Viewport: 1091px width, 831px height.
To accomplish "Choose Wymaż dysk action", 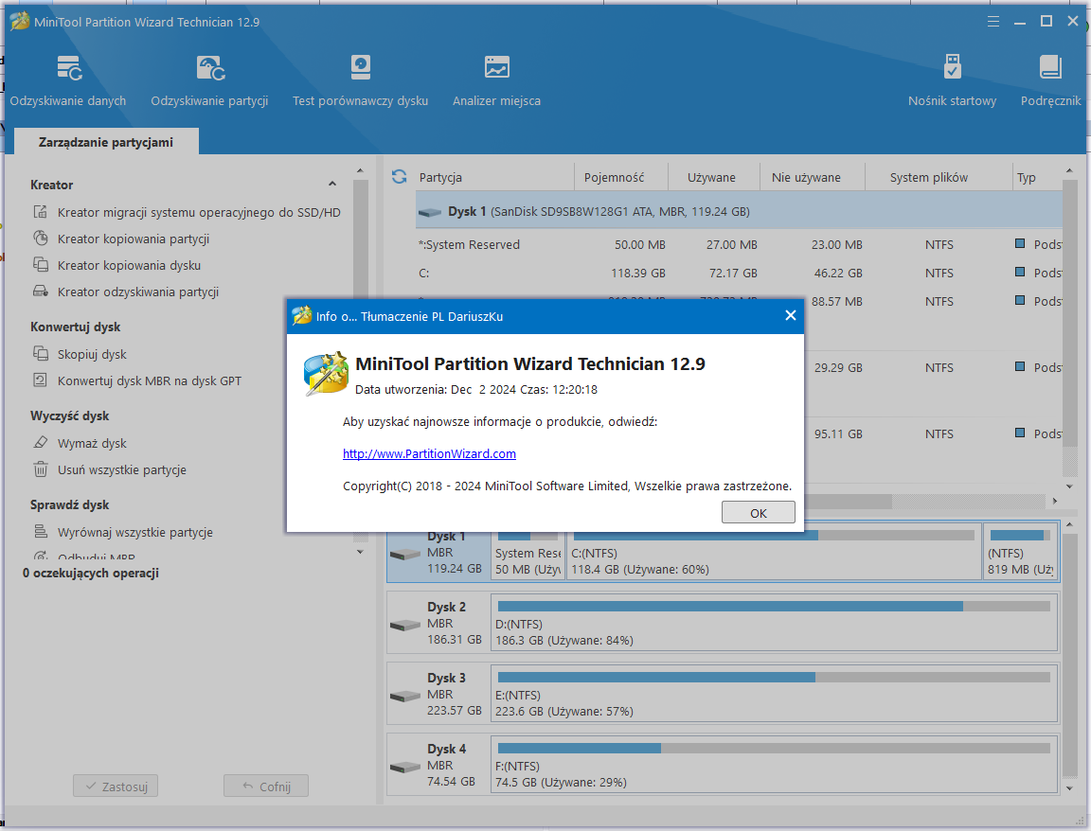I will click(80, 443).
